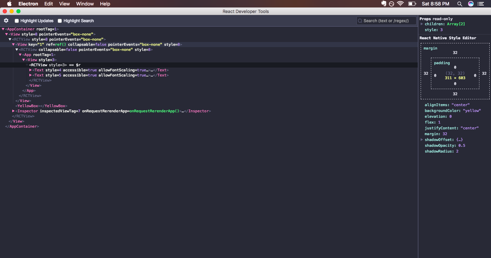Collapse the AppContainer root node
The height and width of the screenshot is (258, 491).
coord(3,29)
